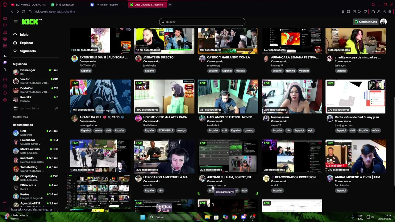The height and width of the screenshot is (222, 395).
Task: Open the browser tab search magnifier icon
Action: [373, 5]
